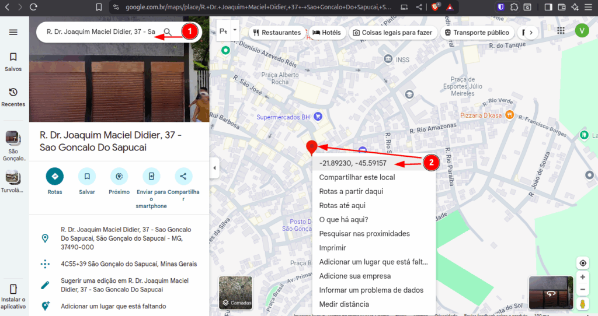The width and height of the screenshot is (598, 316).
Task: Open the browser extensions puzzle icon
Action: pos(514,7)
